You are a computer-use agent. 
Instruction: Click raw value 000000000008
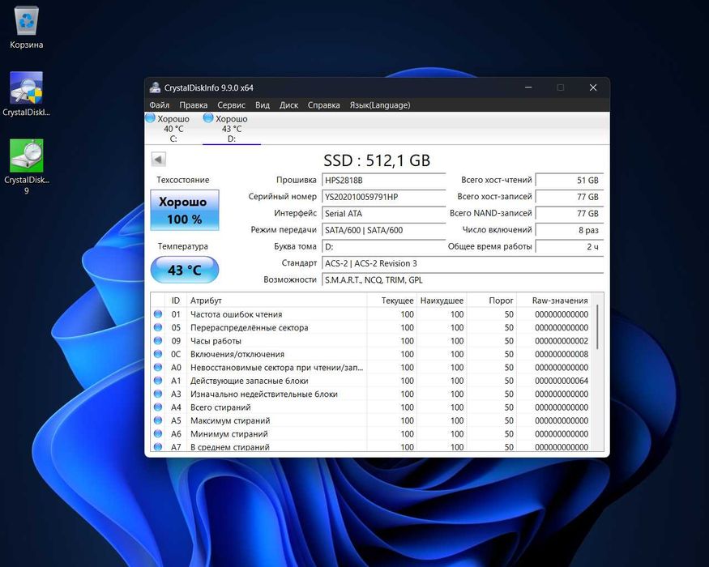[x=562, y=354]
